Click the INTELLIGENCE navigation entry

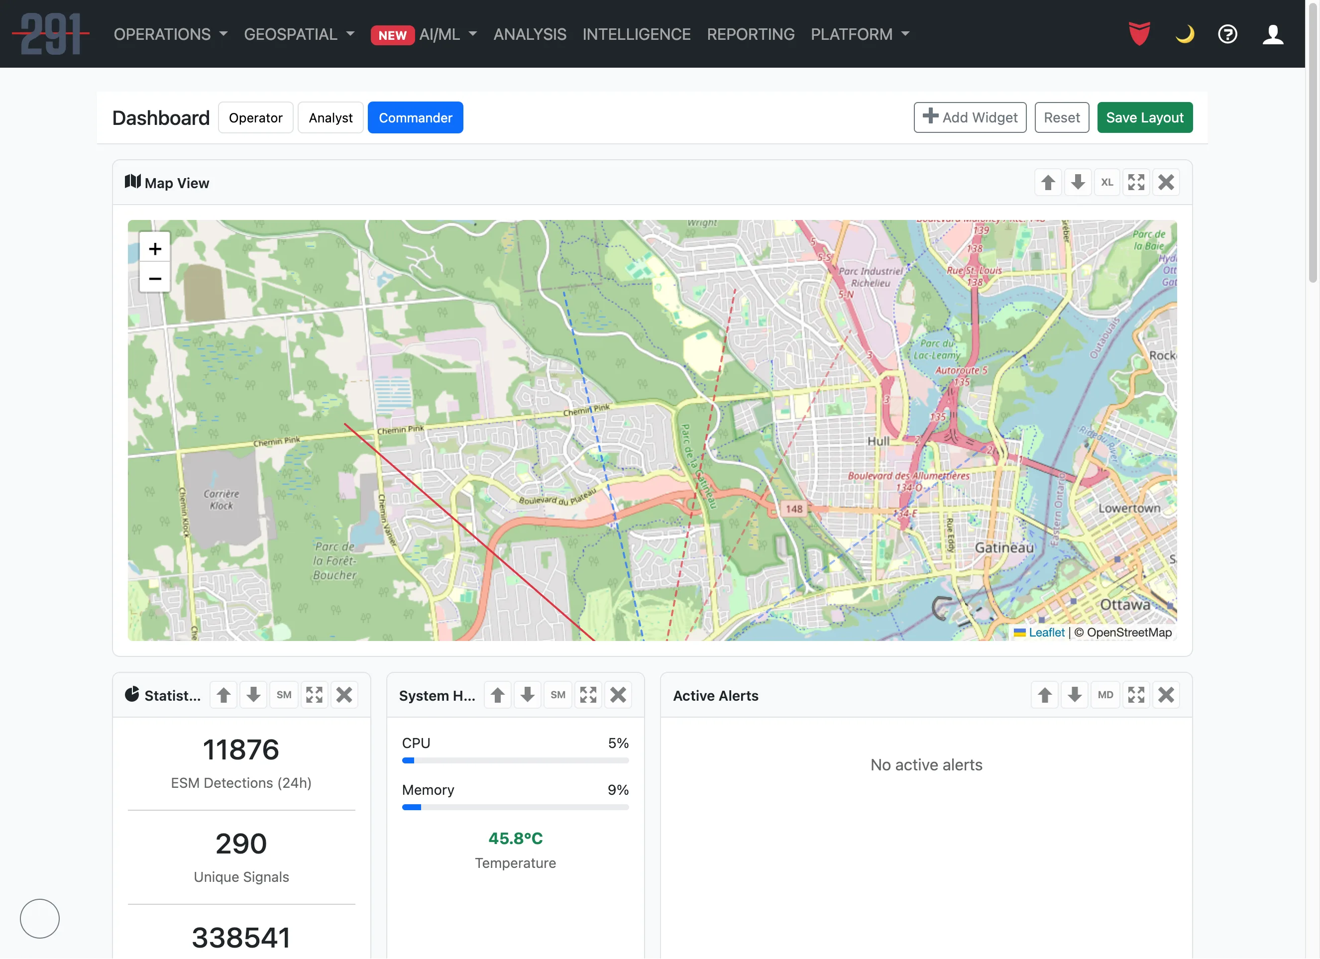click(637, 34)
